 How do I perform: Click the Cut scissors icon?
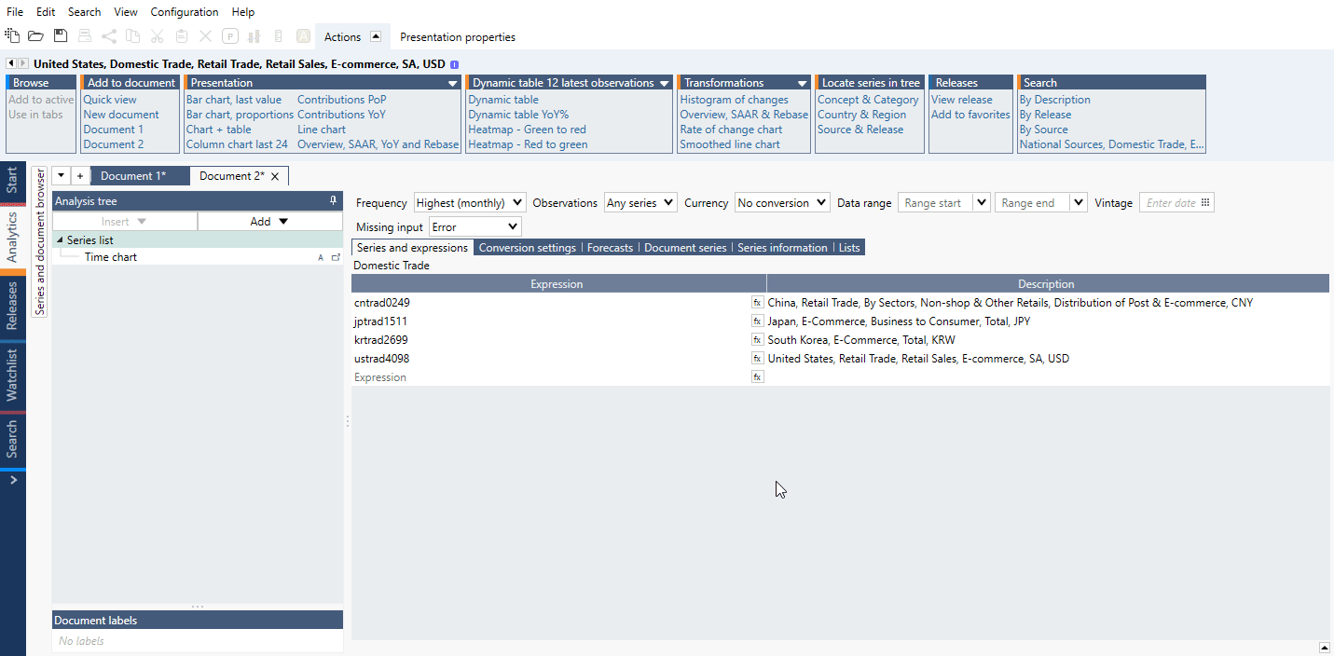tap(158, 36)
